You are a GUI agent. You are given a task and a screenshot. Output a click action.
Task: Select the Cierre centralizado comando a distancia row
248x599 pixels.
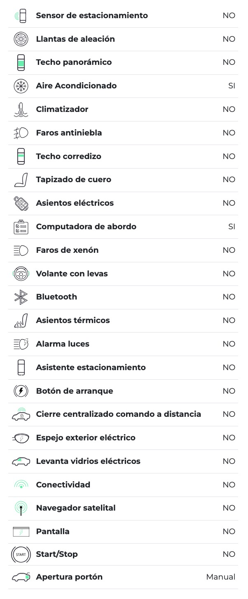point(119,414)
